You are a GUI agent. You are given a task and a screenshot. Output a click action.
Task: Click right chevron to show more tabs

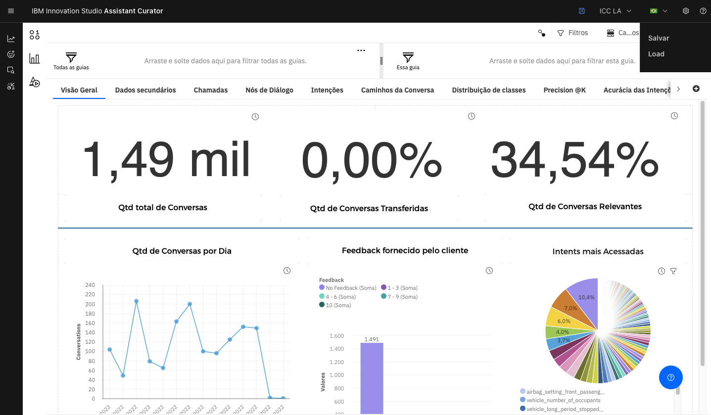click(x=678, y=89)
